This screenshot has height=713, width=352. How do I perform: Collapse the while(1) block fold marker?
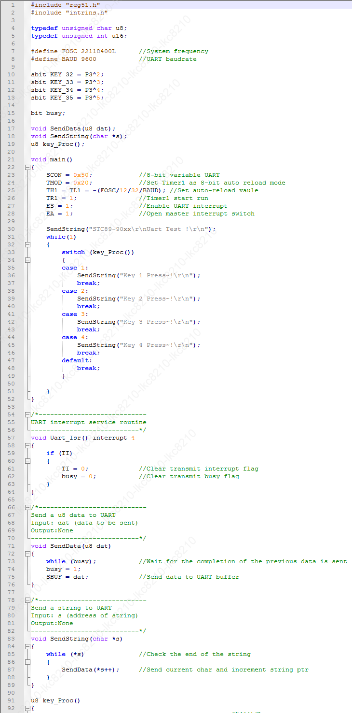click(x=27, y=244)
